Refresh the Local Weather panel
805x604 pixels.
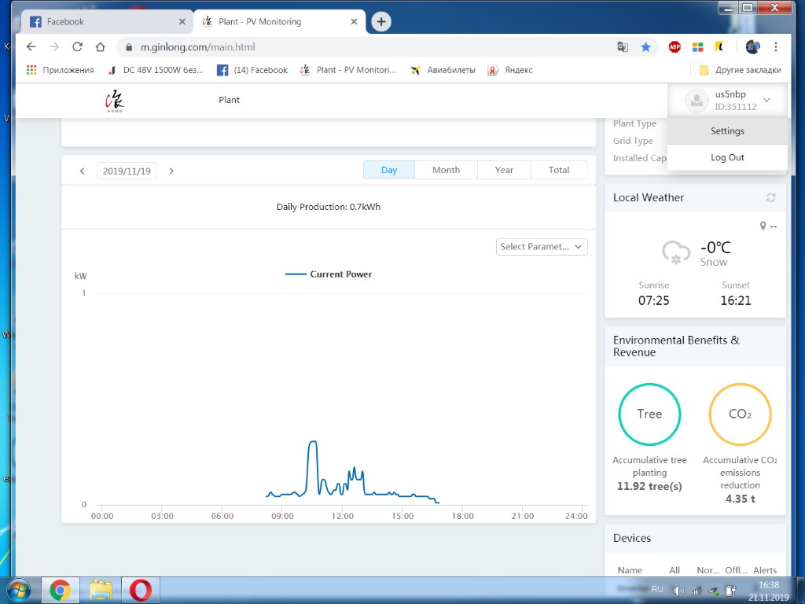(770, 198)
